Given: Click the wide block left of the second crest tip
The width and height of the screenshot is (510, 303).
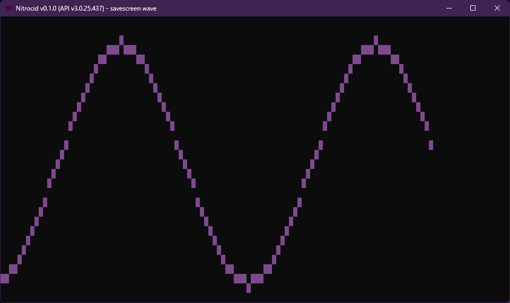Looking at the screenshot, I should point(367,50).
